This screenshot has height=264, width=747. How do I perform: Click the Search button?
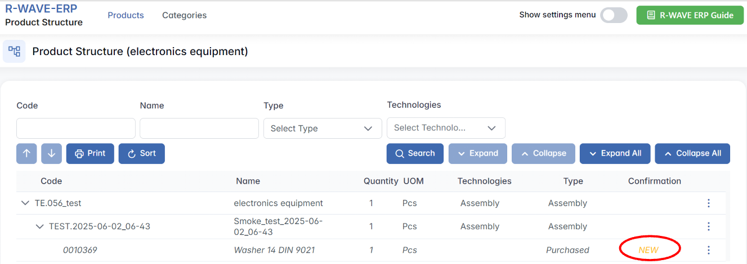tap(415, 153)
